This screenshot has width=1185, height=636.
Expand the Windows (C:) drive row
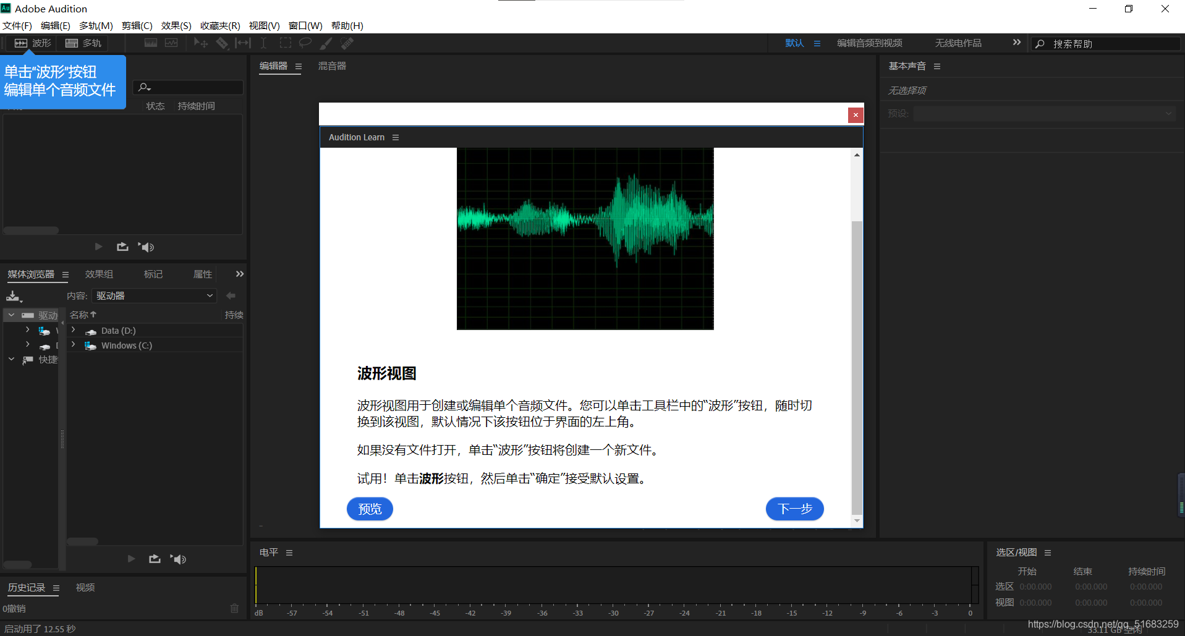pyautogui.click(x=74, y=345)
